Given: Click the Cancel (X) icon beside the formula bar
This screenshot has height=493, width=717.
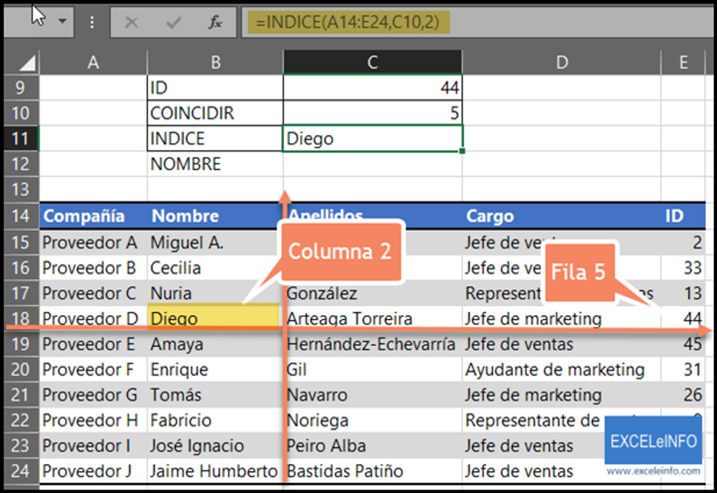Looking at the screenshot, I should coord(132,22).
